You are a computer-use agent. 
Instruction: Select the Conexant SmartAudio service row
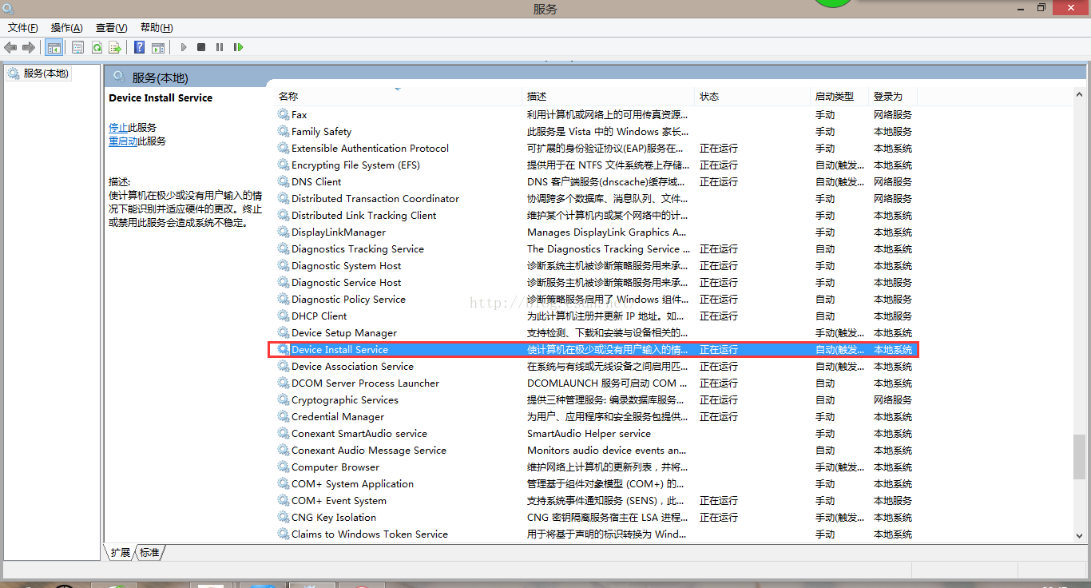pyautogui.click(x=595, y=433)
